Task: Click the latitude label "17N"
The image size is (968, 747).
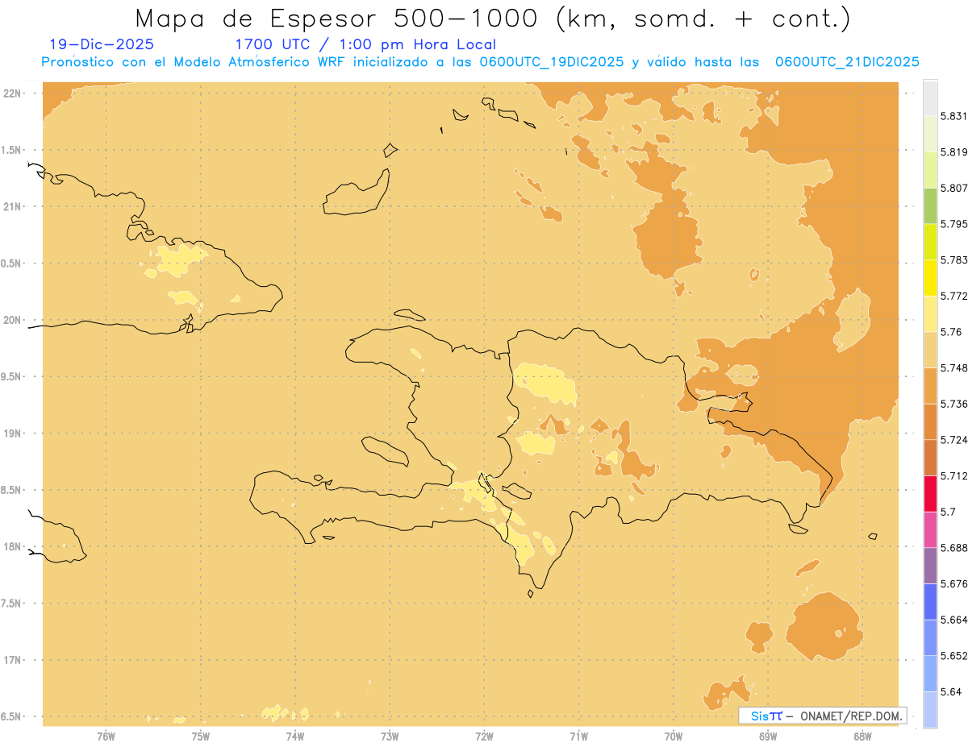Action: pyautogui.click(x=11, y=660)
